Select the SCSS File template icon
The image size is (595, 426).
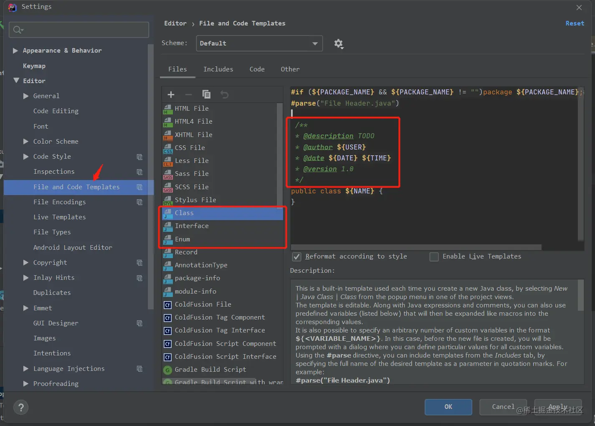coord(168,188)
